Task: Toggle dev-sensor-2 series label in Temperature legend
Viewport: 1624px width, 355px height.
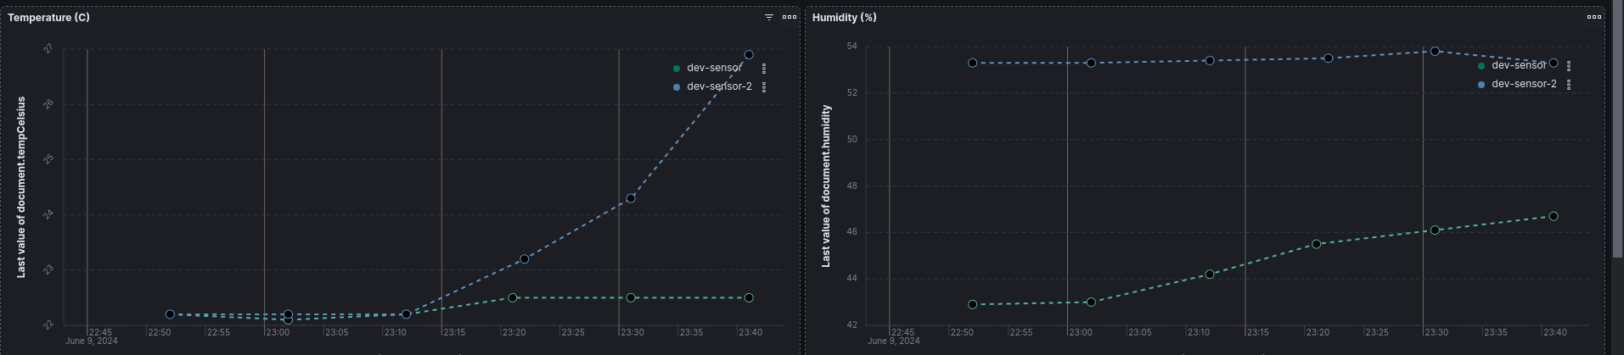Action: [719, 86]
